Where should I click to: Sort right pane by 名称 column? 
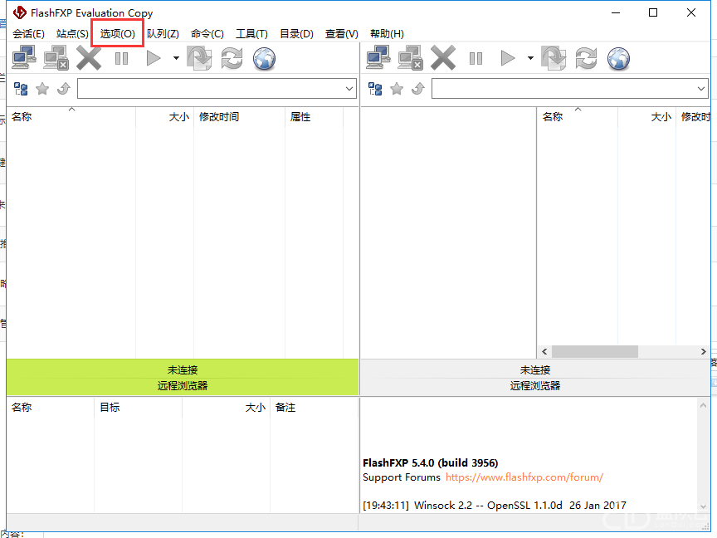pyautogui.click(x=577, y=117)
